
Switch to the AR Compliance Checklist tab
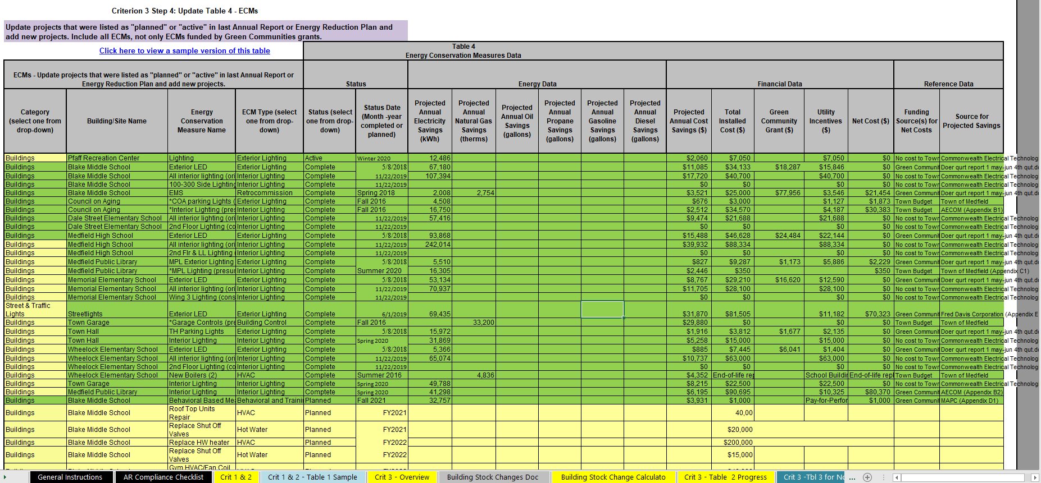click(x=163, y=477)
